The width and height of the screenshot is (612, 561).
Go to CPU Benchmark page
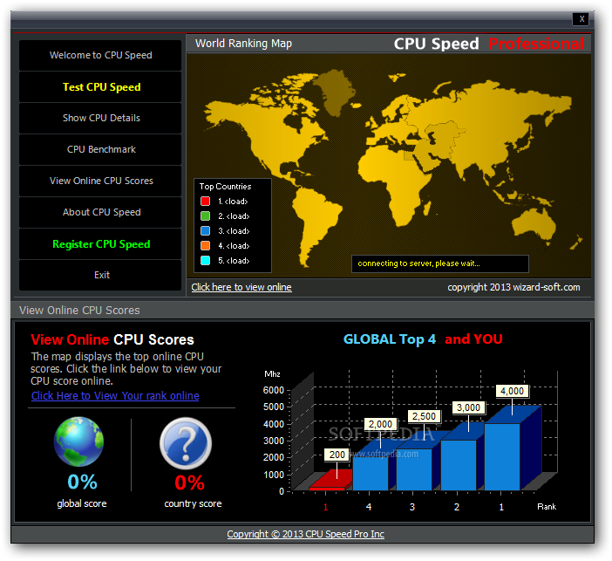click(100, 149)
